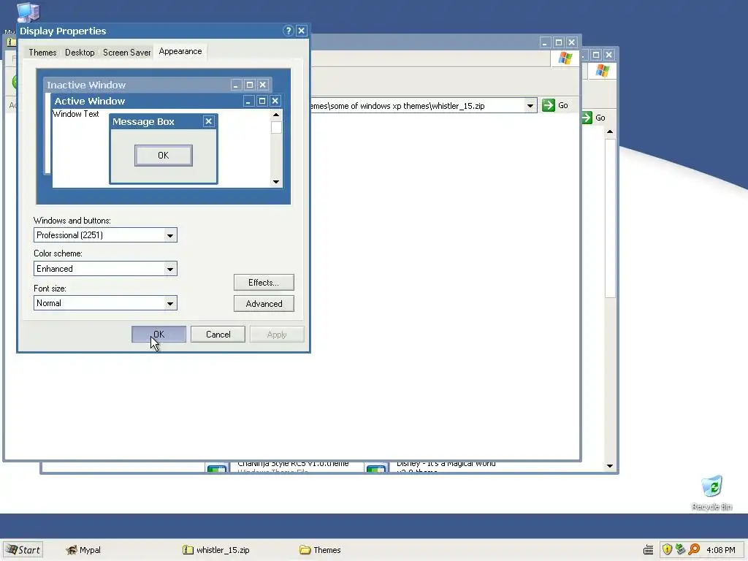Image resolution: width=748 pixels, height=561 pixels.
Task: Click preview scrollbar down arrow
Action: pyautogui.click(x=275, y=182)
